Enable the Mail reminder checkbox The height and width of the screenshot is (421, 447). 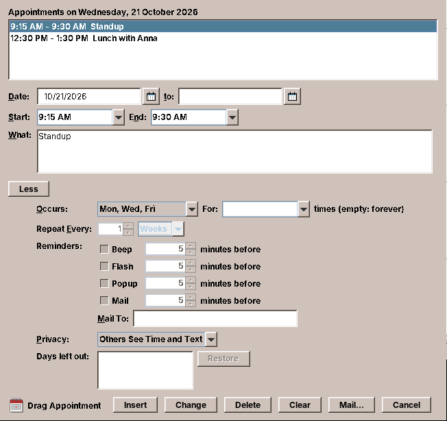pyautogui.click(x=104, y=300)
